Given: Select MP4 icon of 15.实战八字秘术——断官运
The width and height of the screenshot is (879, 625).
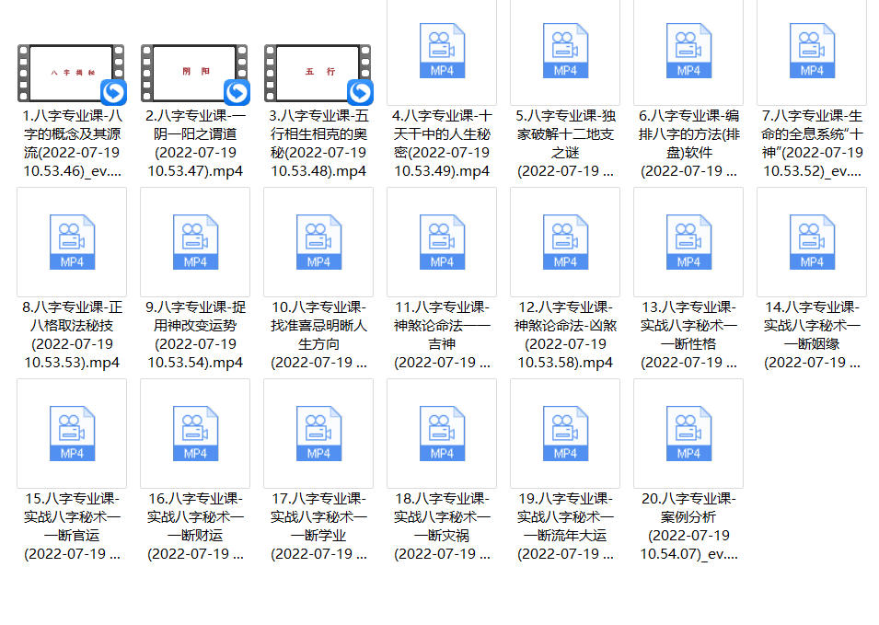Looking at the screenshot, I should coord(73,434).
